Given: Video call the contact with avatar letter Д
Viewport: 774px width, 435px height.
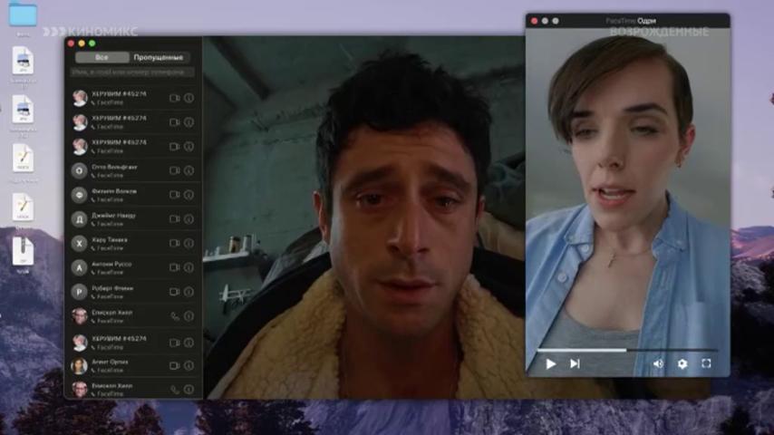Looking at the screenshot, I should [174, 219].
